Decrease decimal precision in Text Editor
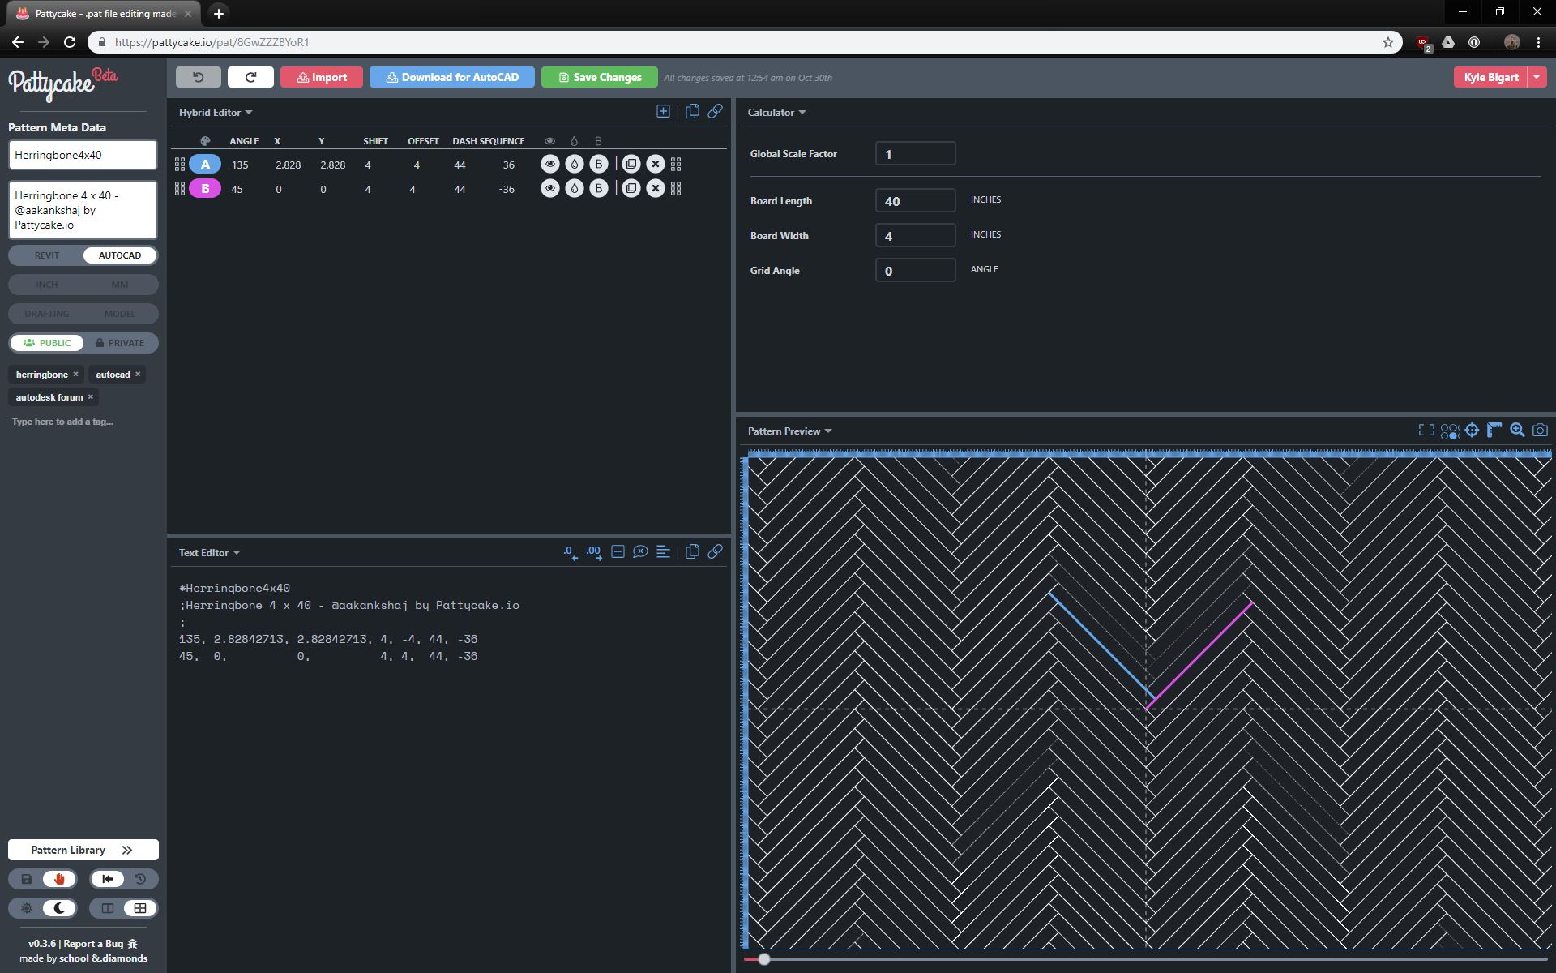The width and height of the screenshot is (1556, 973). pyautogui.click(x=568, y=552)
